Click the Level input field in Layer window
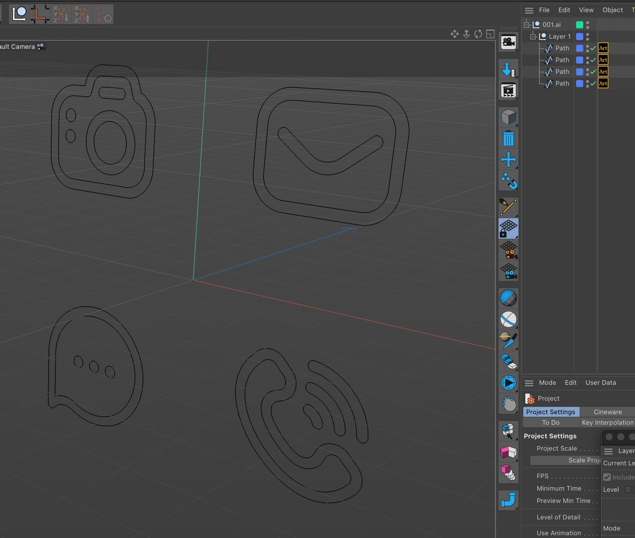The width and height of the screenshot is (635, 538). (628, 489)
